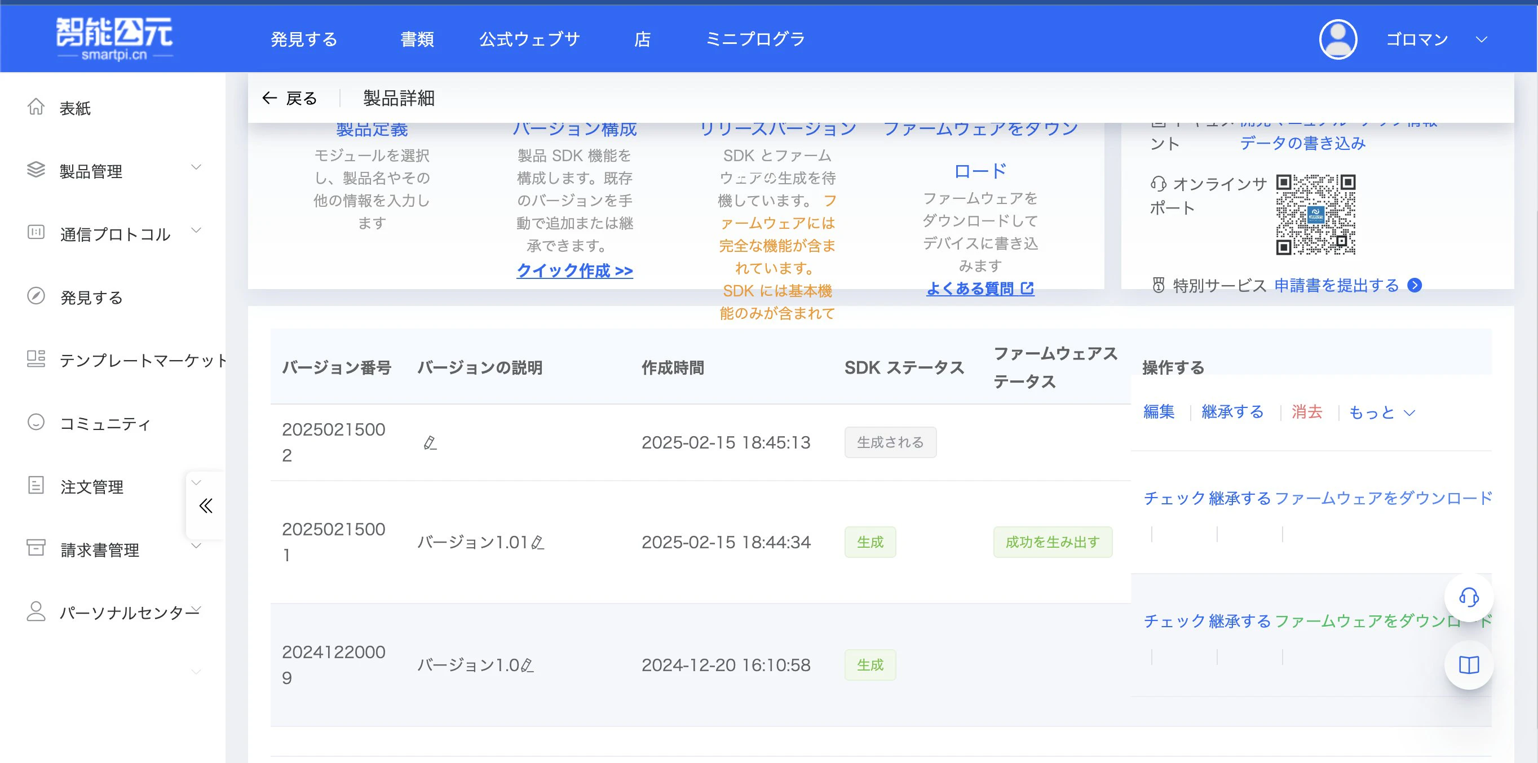Image resolution: width=1538 pixels, height=763 pixels.
Task: Click the online support QR code
Action: (1315, 214)
